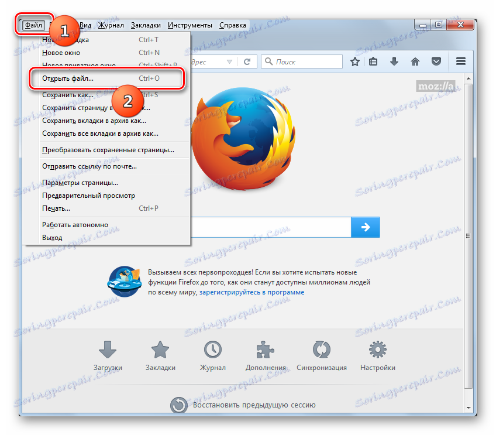Viewport: 496px width, 435px height.
Task: Open the Файл menu
Action: pos(33,25)
